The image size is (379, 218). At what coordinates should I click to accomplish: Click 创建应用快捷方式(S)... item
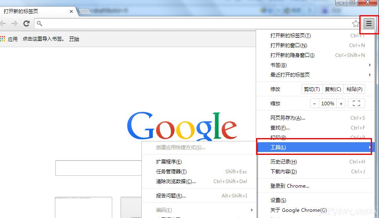[x=199, y=148]
